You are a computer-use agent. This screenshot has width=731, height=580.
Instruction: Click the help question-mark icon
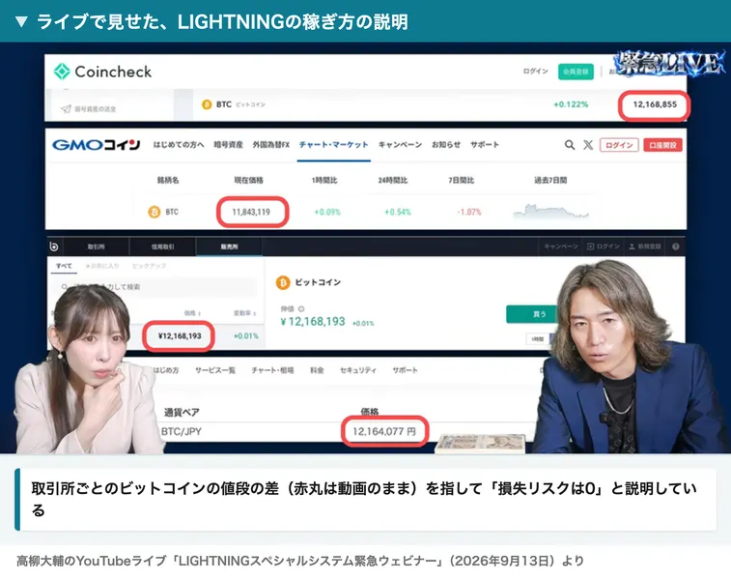click(676, 246)
